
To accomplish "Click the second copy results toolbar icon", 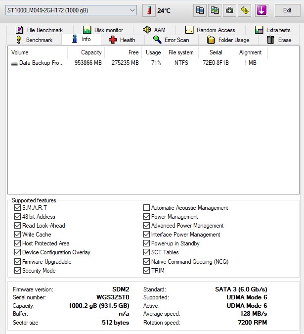I will click(x=215, y=10).
